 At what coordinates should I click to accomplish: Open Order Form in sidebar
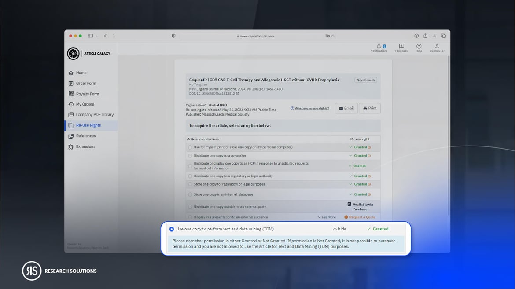(85, 84)
